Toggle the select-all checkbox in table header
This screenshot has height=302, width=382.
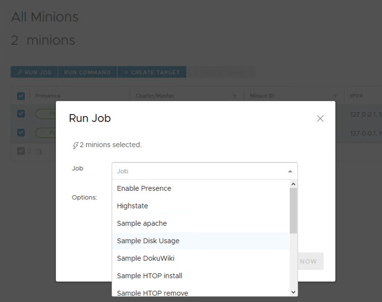(21, 96)
